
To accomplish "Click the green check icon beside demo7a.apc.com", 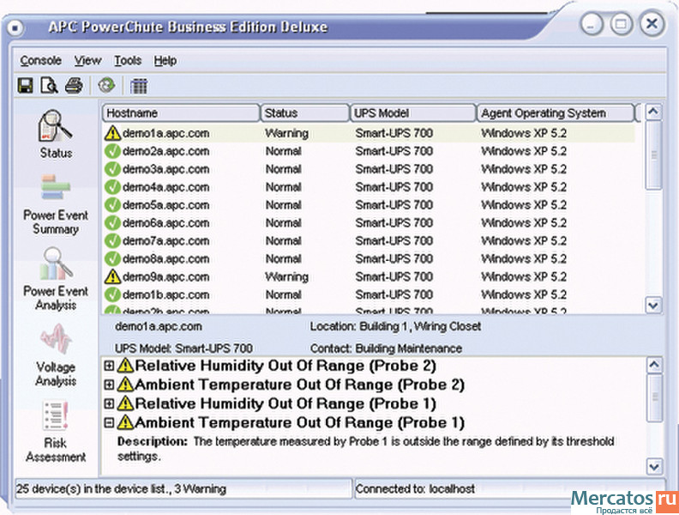I will [112, 241].
